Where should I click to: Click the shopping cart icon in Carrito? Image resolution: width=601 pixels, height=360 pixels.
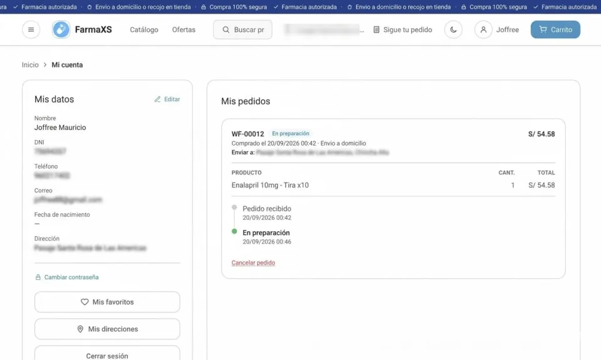[x=543, y=29]
